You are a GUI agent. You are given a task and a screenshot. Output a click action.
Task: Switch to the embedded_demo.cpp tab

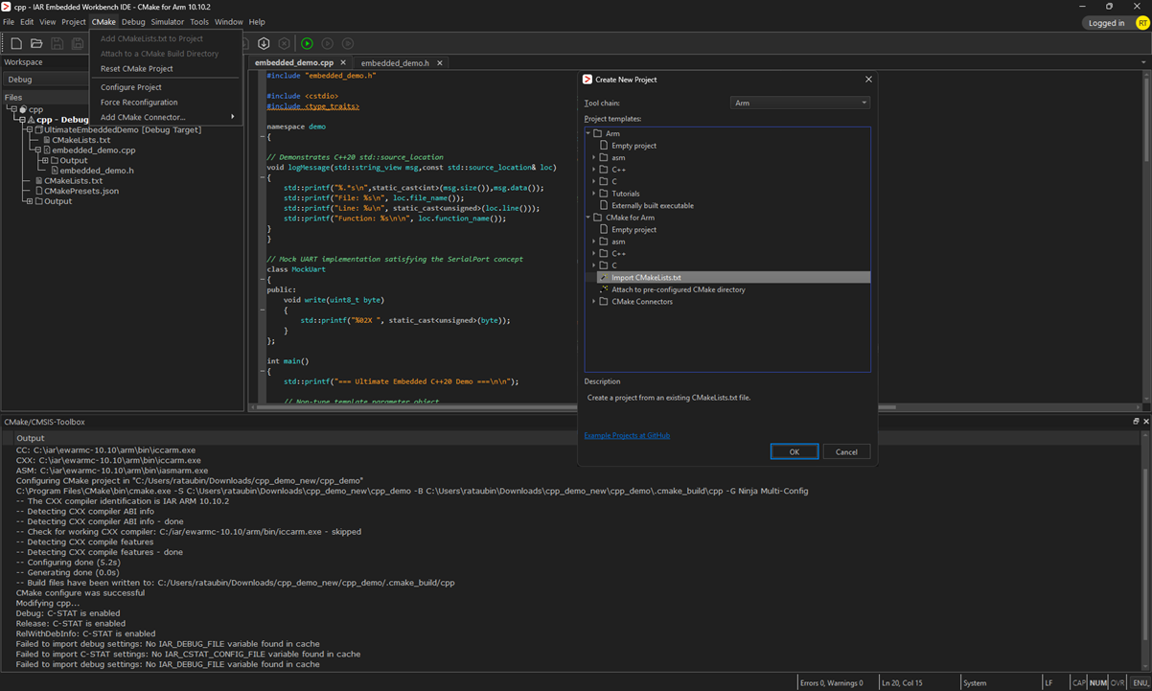300,63
